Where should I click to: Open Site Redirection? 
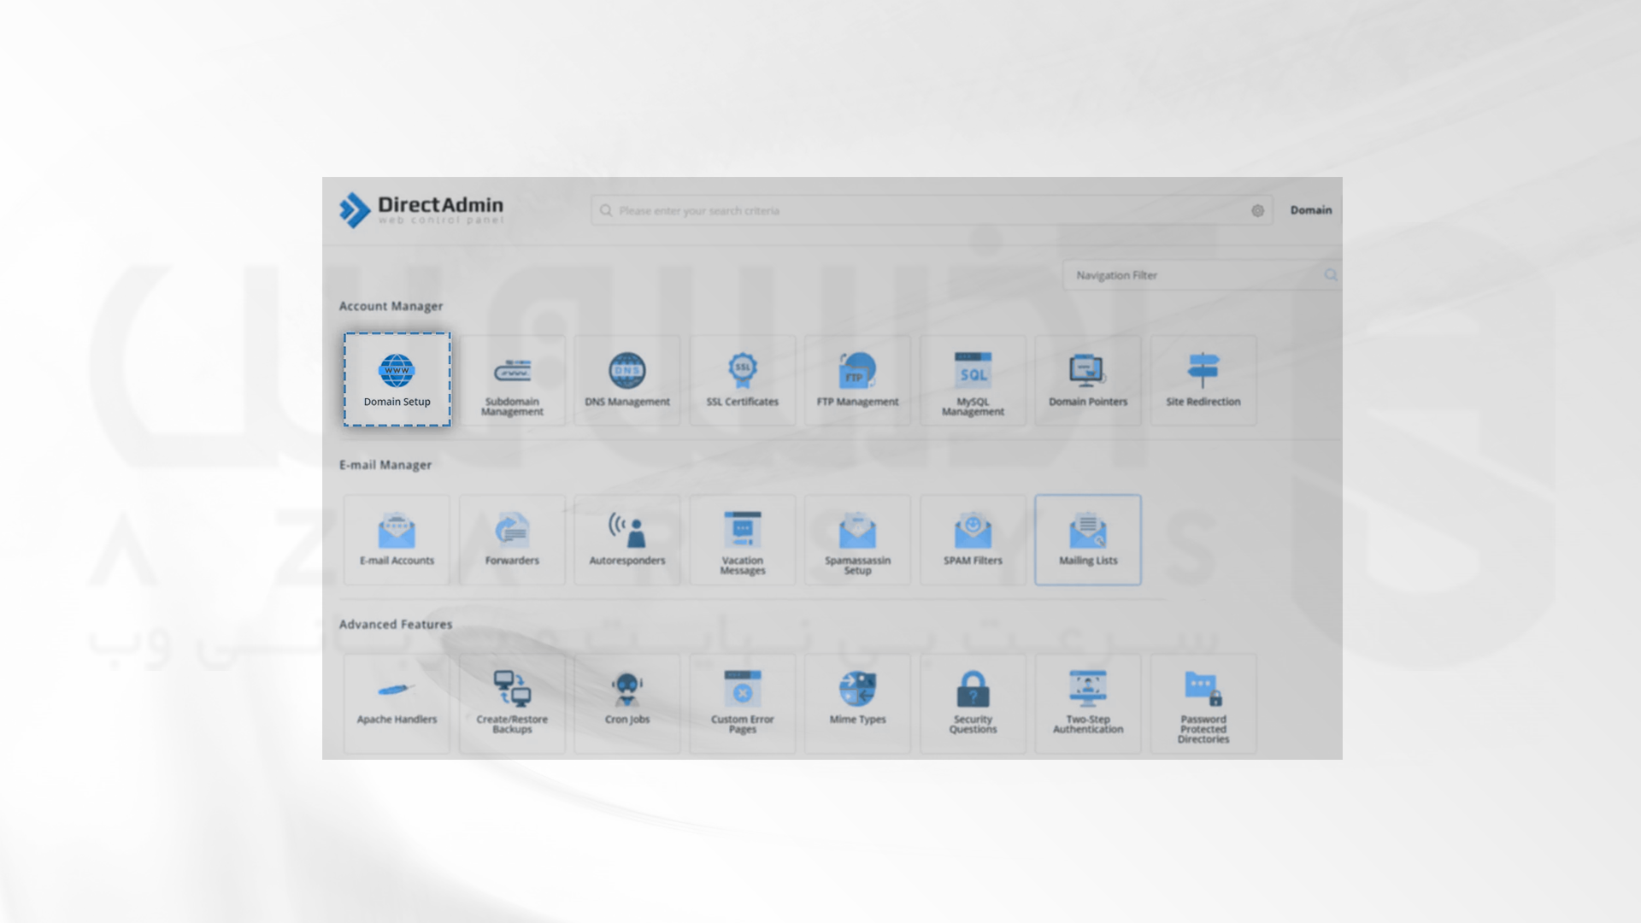click(1203, 380)
